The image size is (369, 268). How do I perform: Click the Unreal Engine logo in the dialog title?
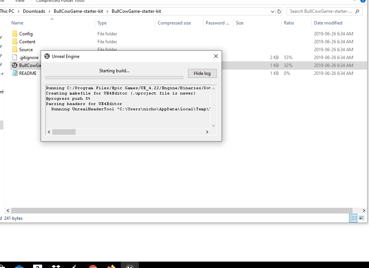(47, 56)
